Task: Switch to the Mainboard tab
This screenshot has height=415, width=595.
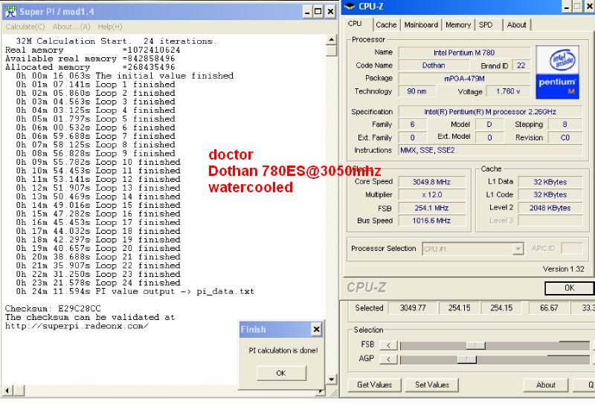Action: (421, 25)
